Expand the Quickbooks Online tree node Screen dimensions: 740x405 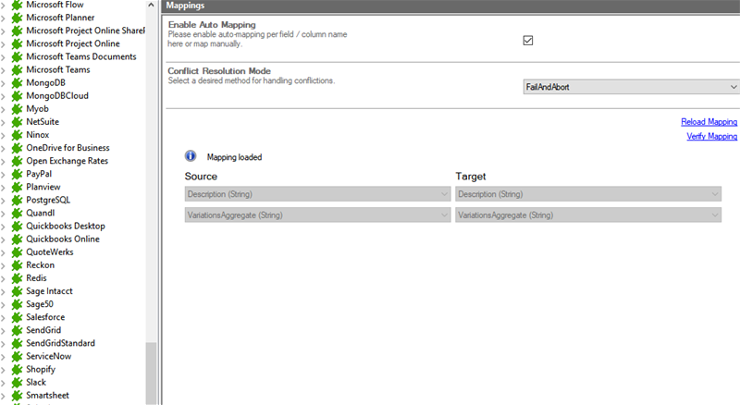(x=4, y=239)
